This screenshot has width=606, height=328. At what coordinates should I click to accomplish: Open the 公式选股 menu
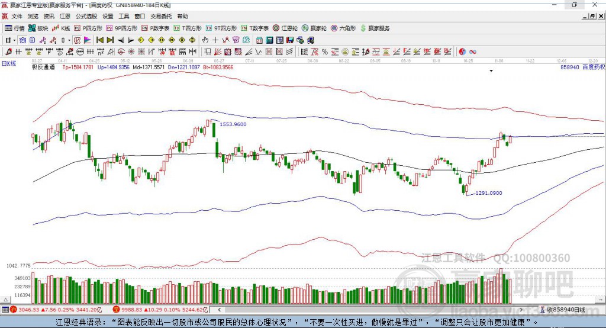pyautogui.click(x=86, y=16)
